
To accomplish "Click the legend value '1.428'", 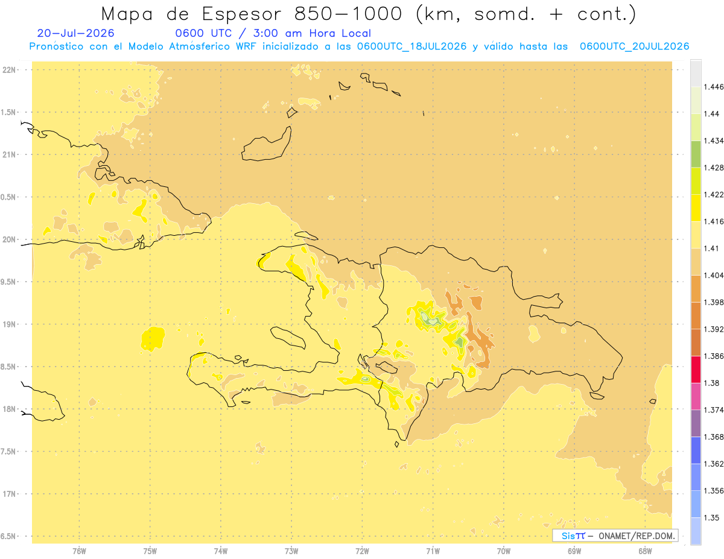I will [714, 168].
